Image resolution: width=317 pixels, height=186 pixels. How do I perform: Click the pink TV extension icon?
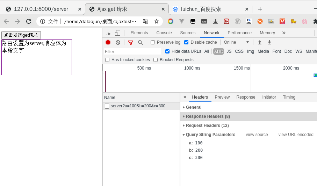tap(305, 21)
